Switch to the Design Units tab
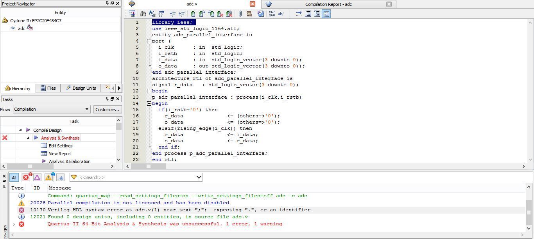 pyautogui.click(x=81, y=88)
